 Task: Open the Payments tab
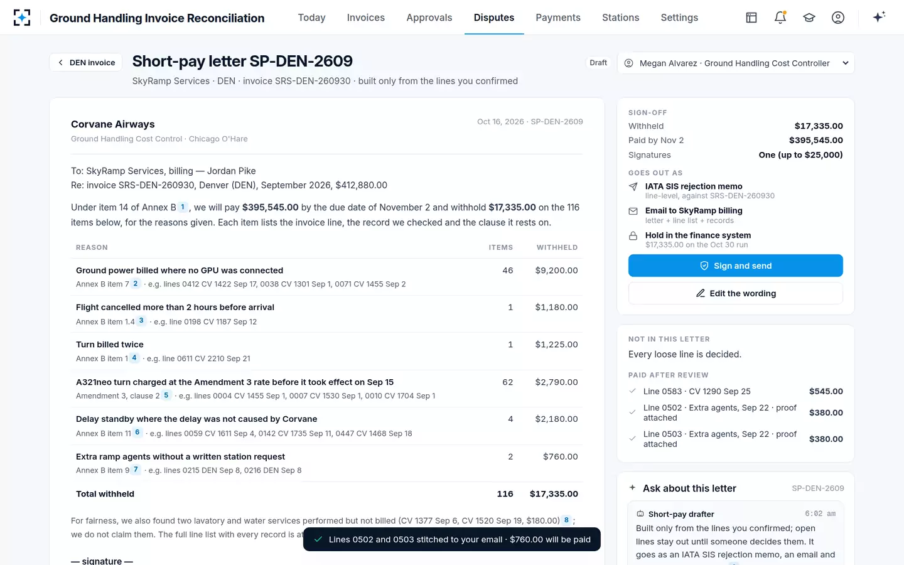[558, 18]
